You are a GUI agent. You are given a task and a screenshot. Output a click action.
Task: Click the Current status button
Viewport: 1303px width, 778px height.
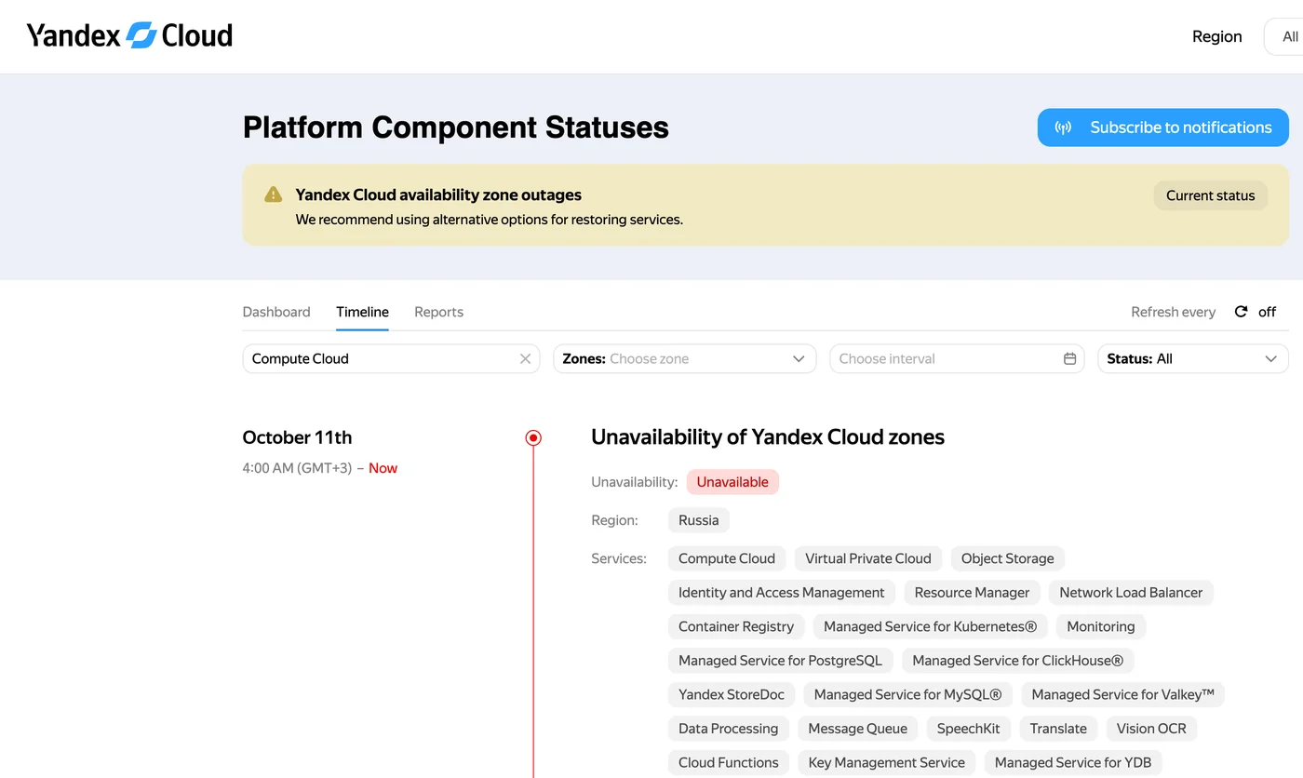[x=1210, y=195]
